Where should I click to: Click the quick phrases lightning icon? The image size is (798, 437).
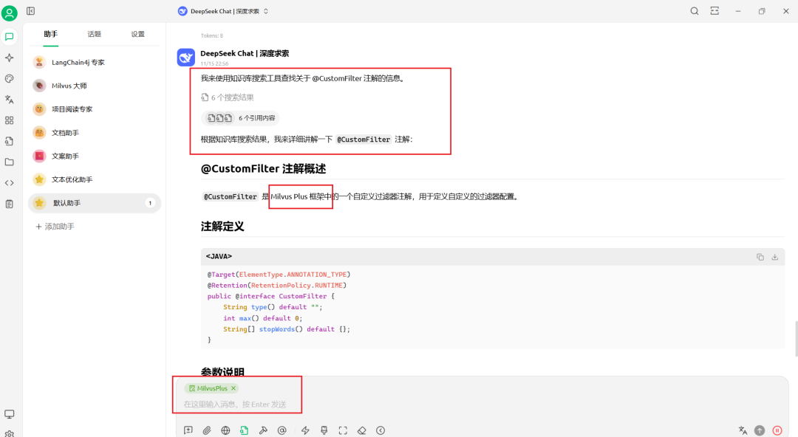tap(305, 430)
